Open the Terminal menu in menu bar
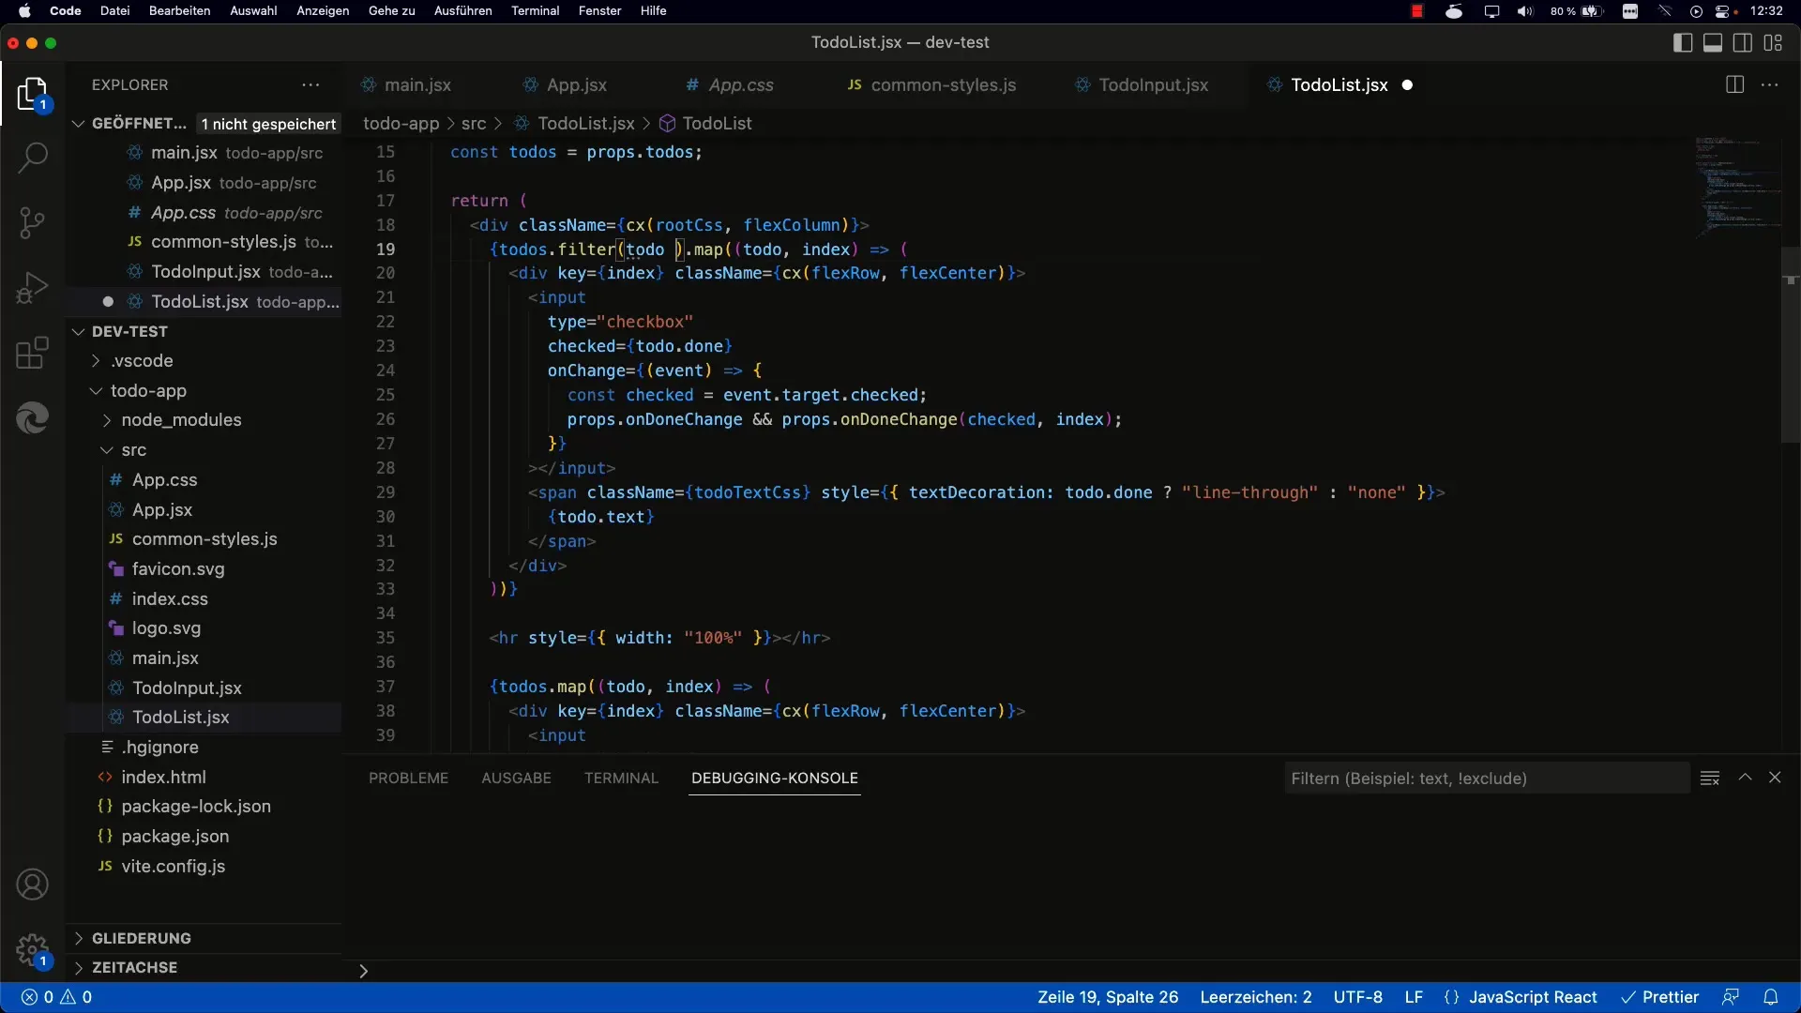1801x1013 pixels. pos(535,11)
